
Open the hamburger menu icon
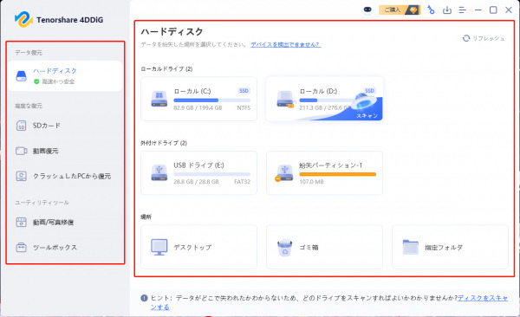(462, 10)
